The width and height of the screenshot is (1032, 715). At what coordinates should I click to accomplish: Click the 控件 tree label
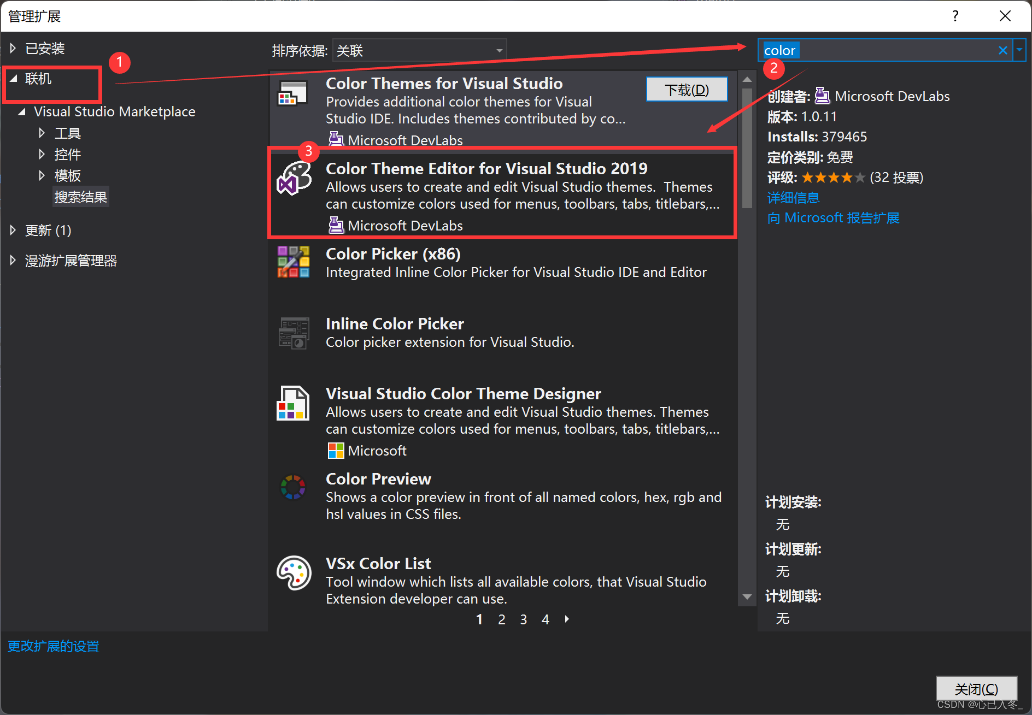click(68, 154)
